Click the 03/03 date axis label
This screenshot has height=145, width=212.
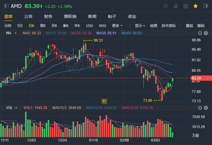(x=155, y=140)
